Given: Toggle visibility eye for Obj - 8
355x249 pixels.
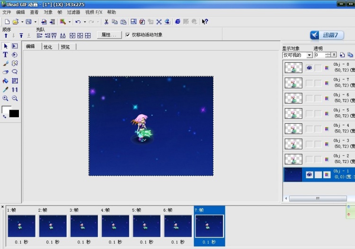Looking at the screenshot, I should pyautogui.click(x=309, y=68).
